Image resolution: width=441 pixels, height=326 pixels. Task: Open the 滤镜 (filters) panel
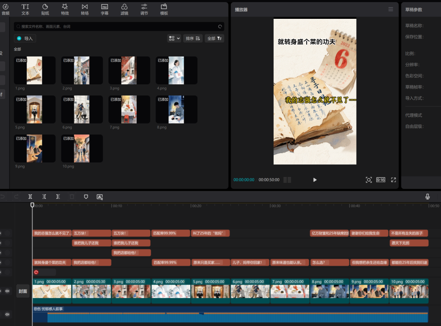coord(124,9)
